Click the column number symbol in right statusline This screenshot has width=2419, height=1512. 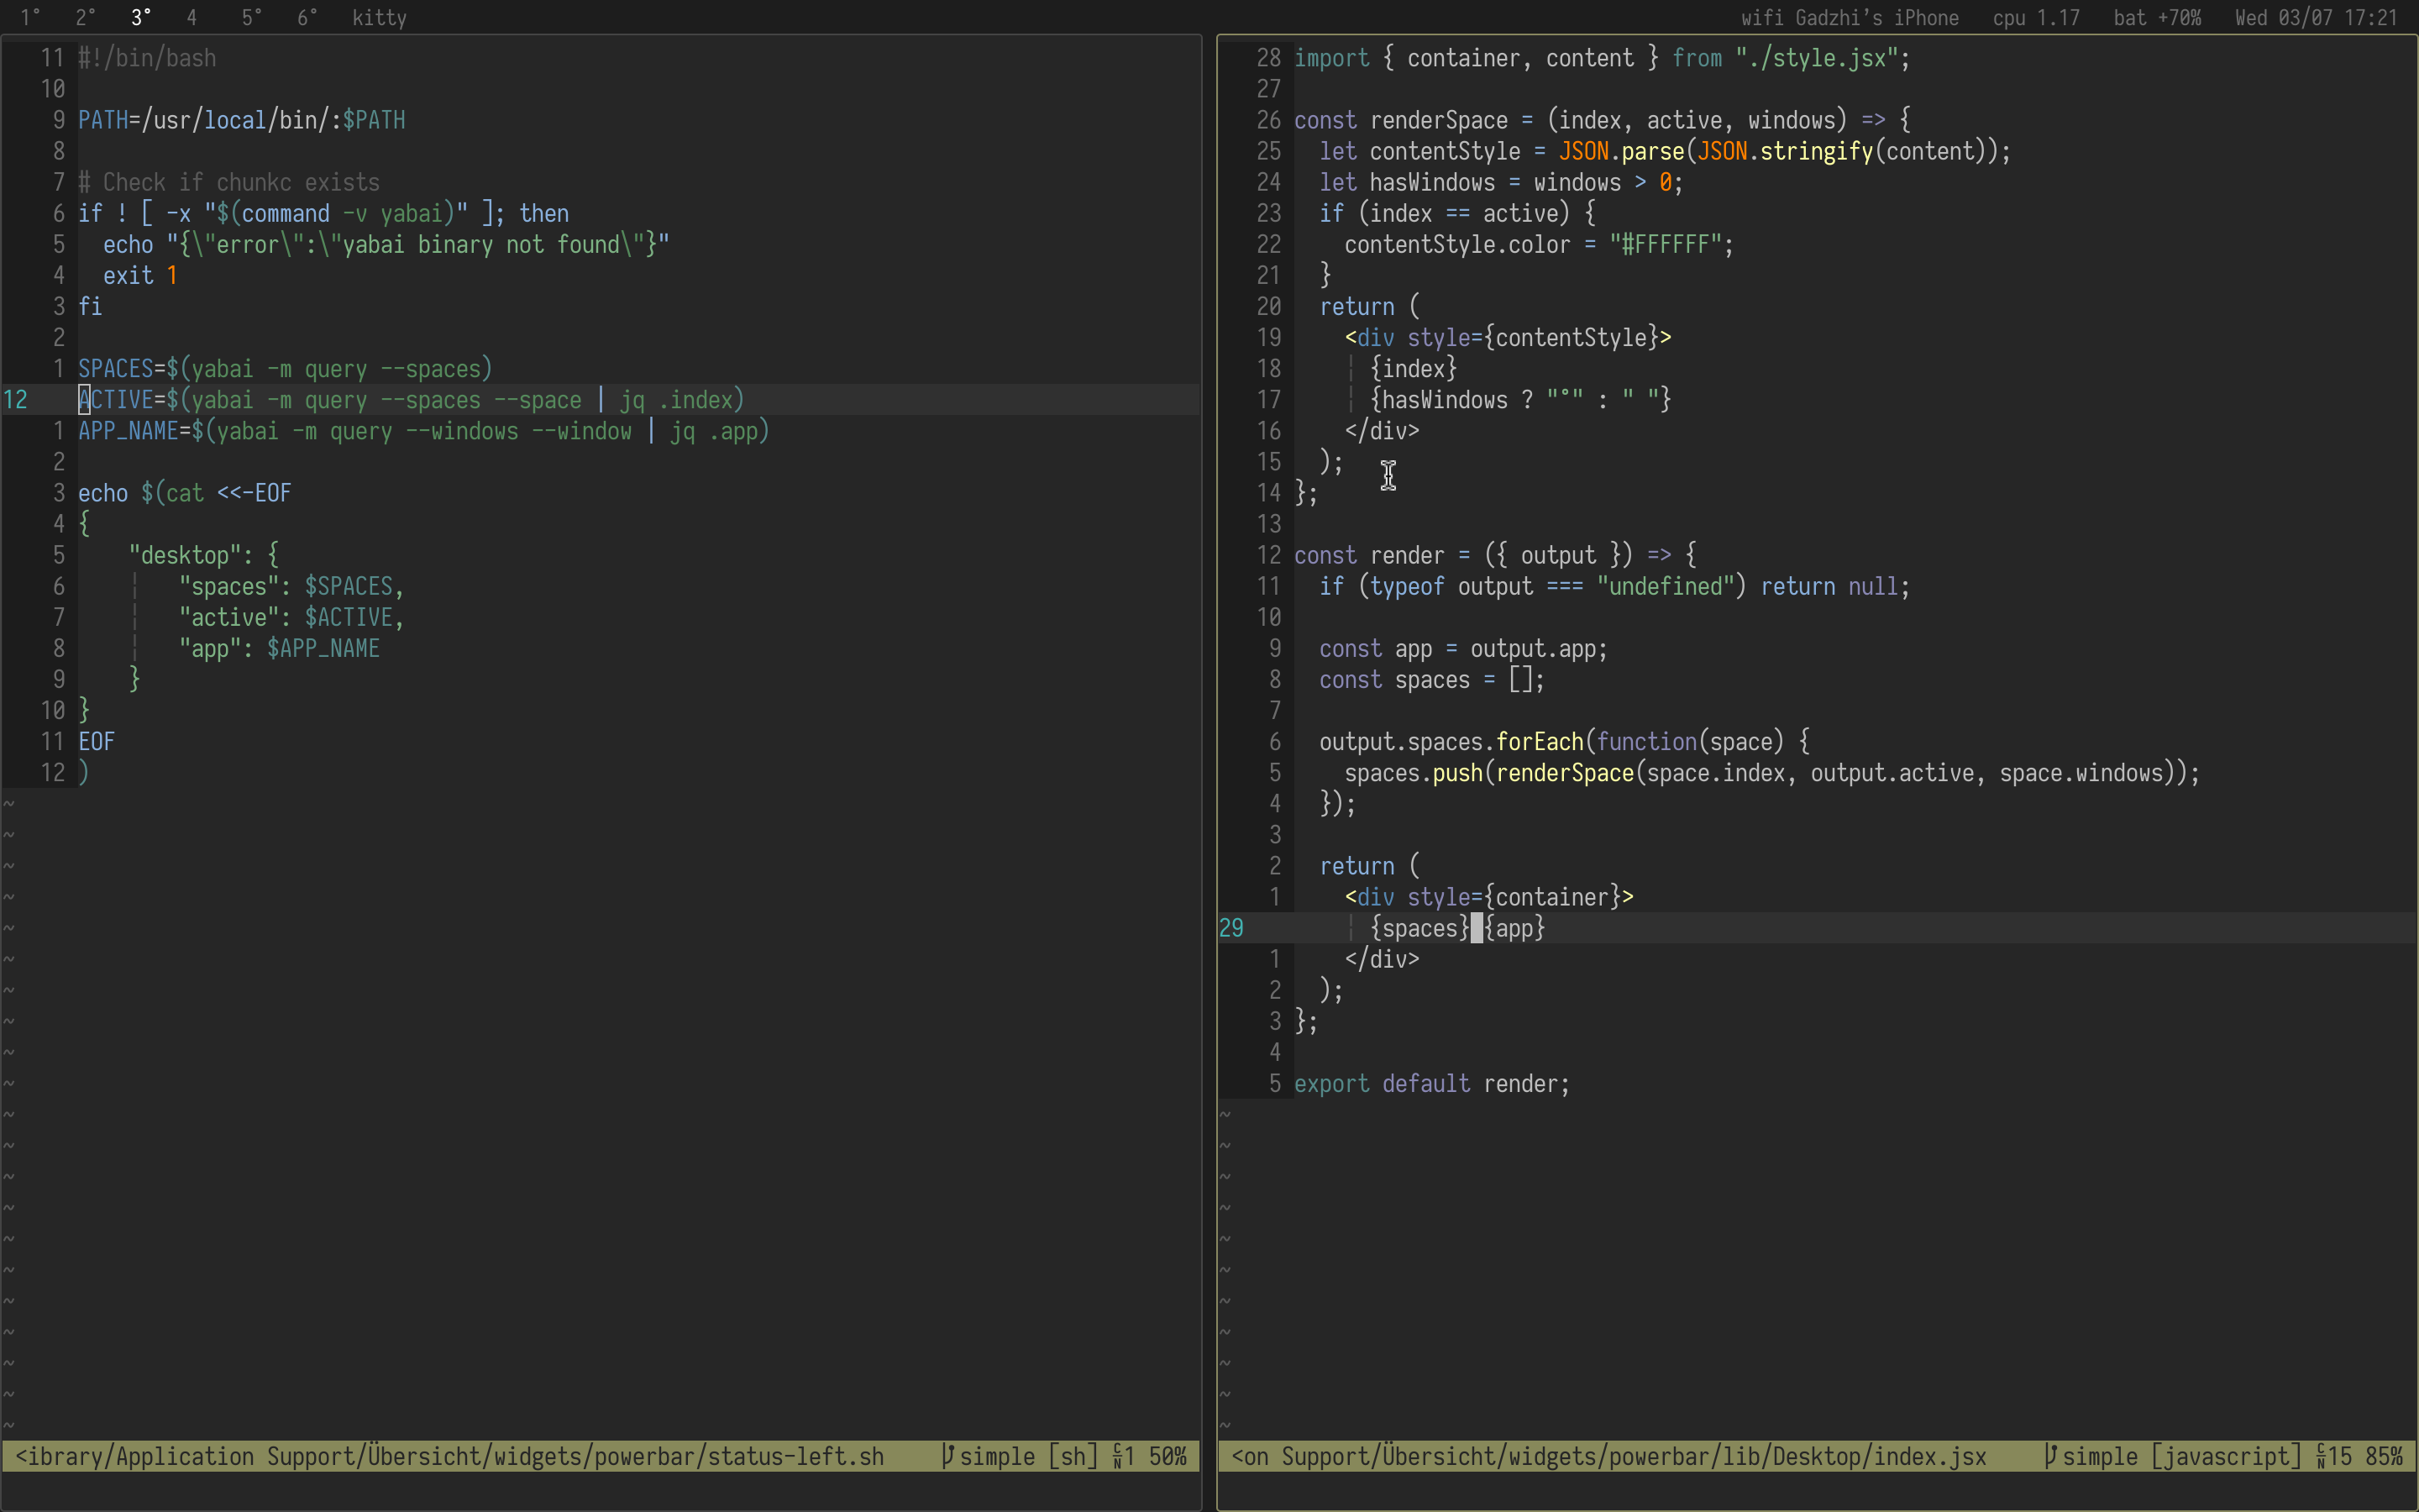[x=2321, y=1457]
